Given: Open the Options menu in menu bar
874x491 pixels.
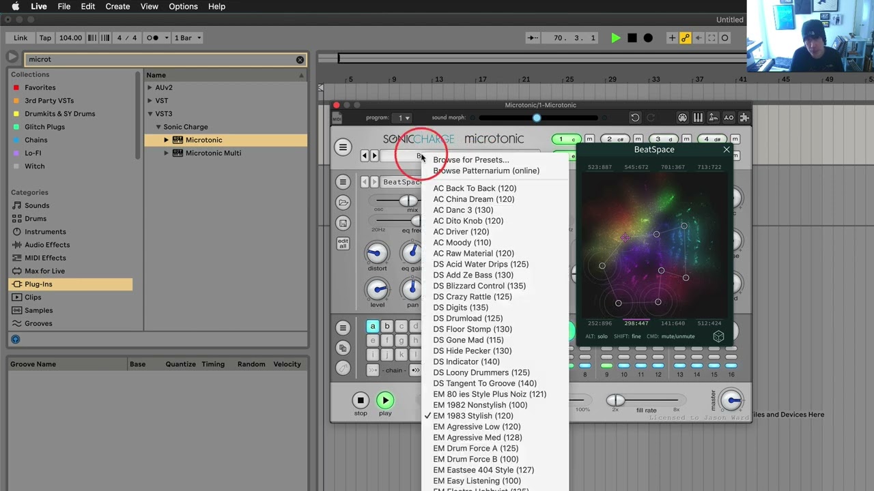Looking at the screenshot, I should 183,6.
